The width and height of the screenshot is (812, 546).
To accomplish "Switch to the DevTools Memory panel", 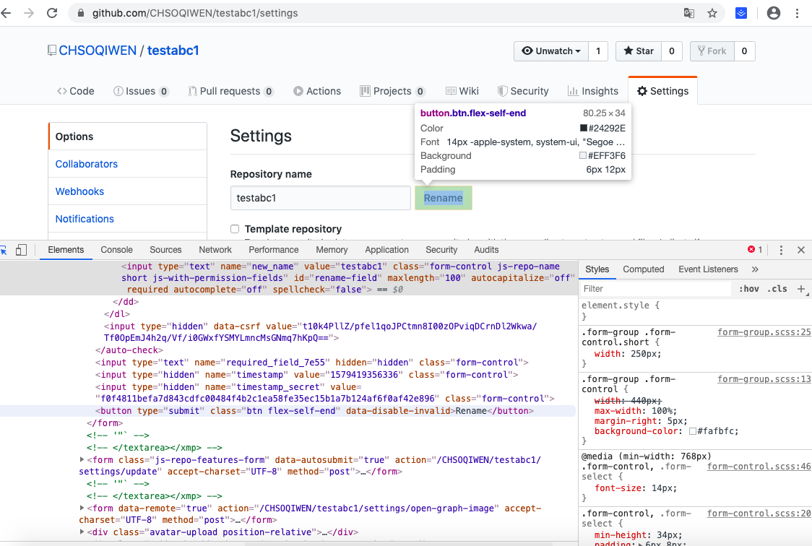I will [x=332, y=249].
